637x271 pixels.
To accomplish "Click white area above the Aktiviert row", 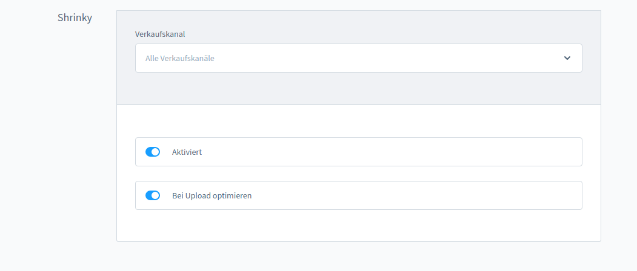I will 358,121.
